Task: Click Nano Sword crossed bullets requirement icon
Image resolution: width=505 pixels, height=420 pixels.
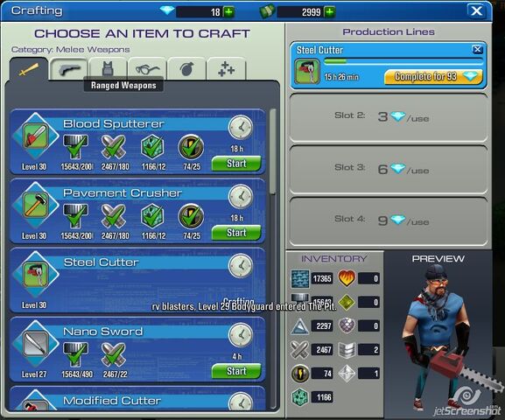Action: tap(114, 354)
